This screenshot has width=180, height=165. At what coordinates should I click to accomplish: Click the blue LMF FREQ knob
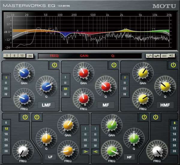click(x=24, y=99)
